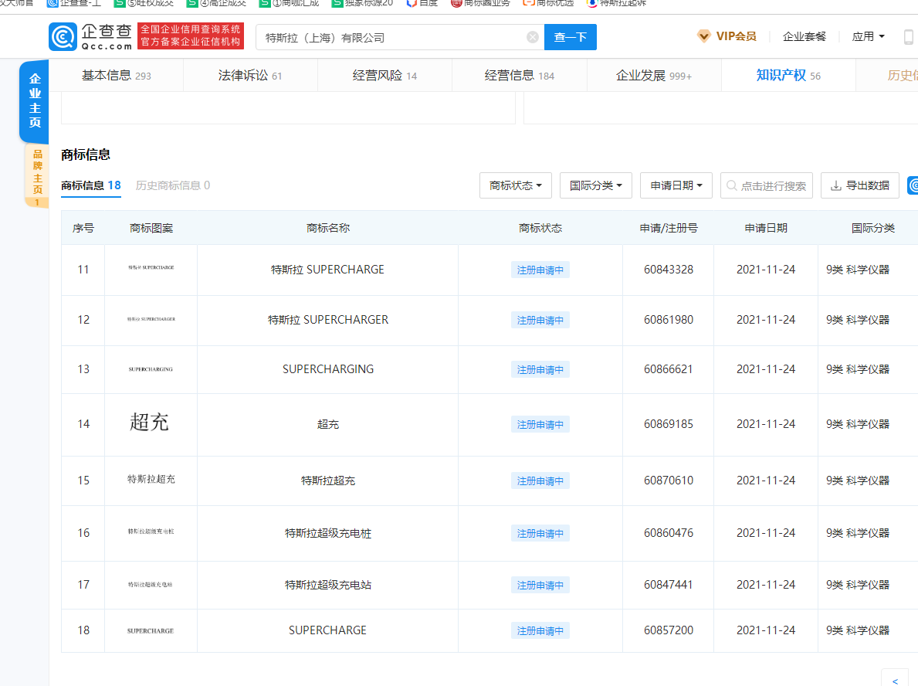
Task: Click the VIP会员 diamond icon
Action: (703, 36)
